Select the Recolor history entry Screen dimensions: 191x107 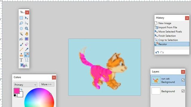point(172,44)
